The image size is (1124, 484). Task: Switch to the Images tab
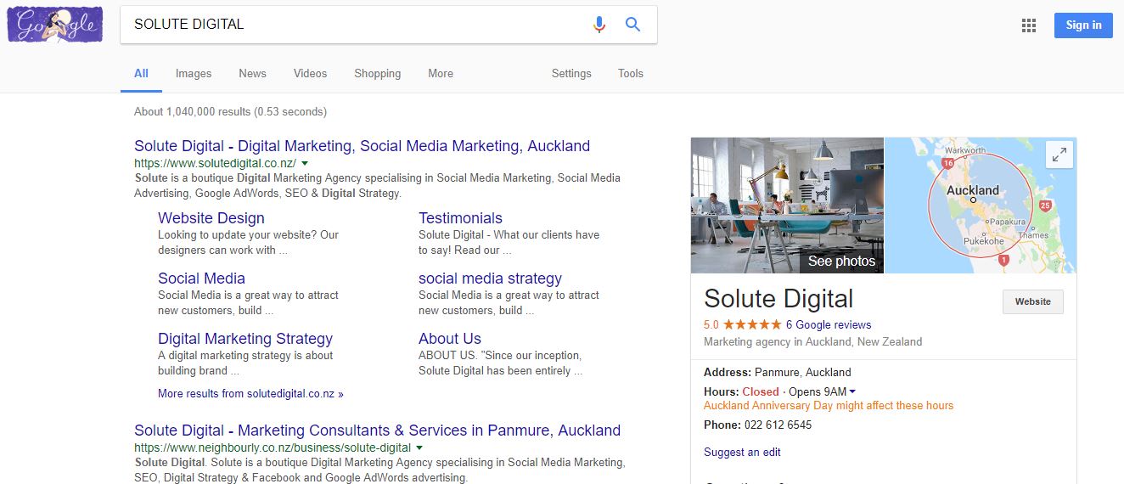(194, 74)
